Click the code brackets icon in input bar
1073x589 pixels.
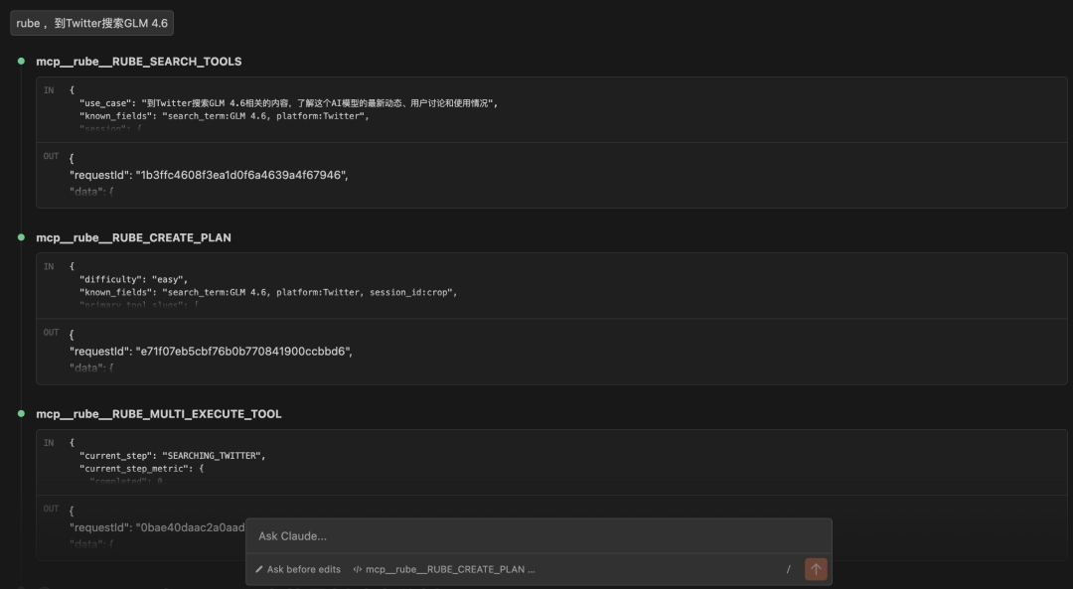point(358,569)
